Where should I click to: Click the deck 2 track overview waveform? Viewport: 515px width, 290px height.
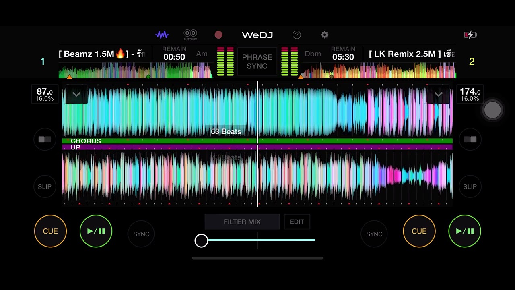coord(378,70)
